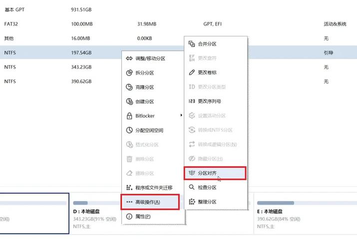Click the three-dots icon for 高级操作(A)
Viewport: 357px width, 249px height.
[x=129, y=202]
